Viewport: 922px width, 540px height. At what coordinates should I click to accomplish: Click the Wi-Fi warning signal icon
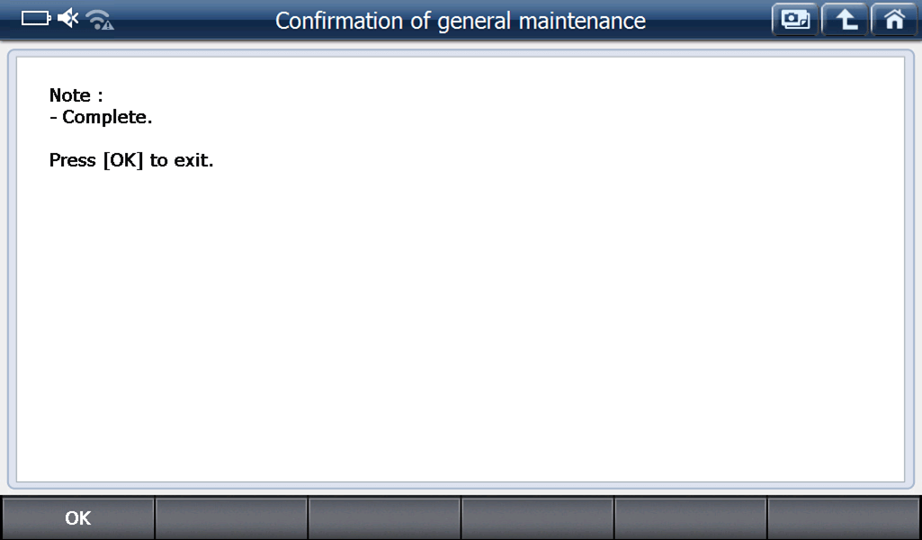(x=99, y=20)
